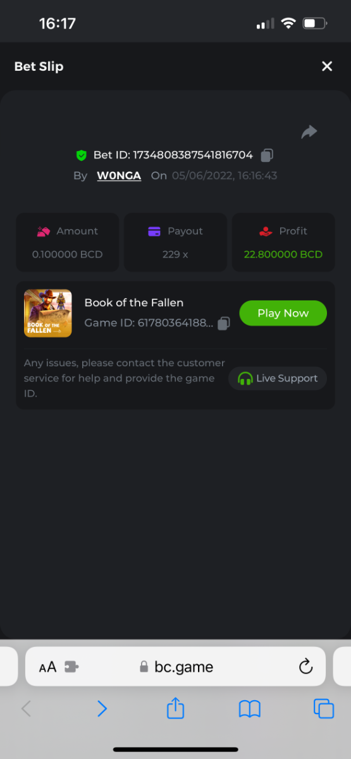
Task: Tap the Safari extensions puzzle icon
Action: 71,667
